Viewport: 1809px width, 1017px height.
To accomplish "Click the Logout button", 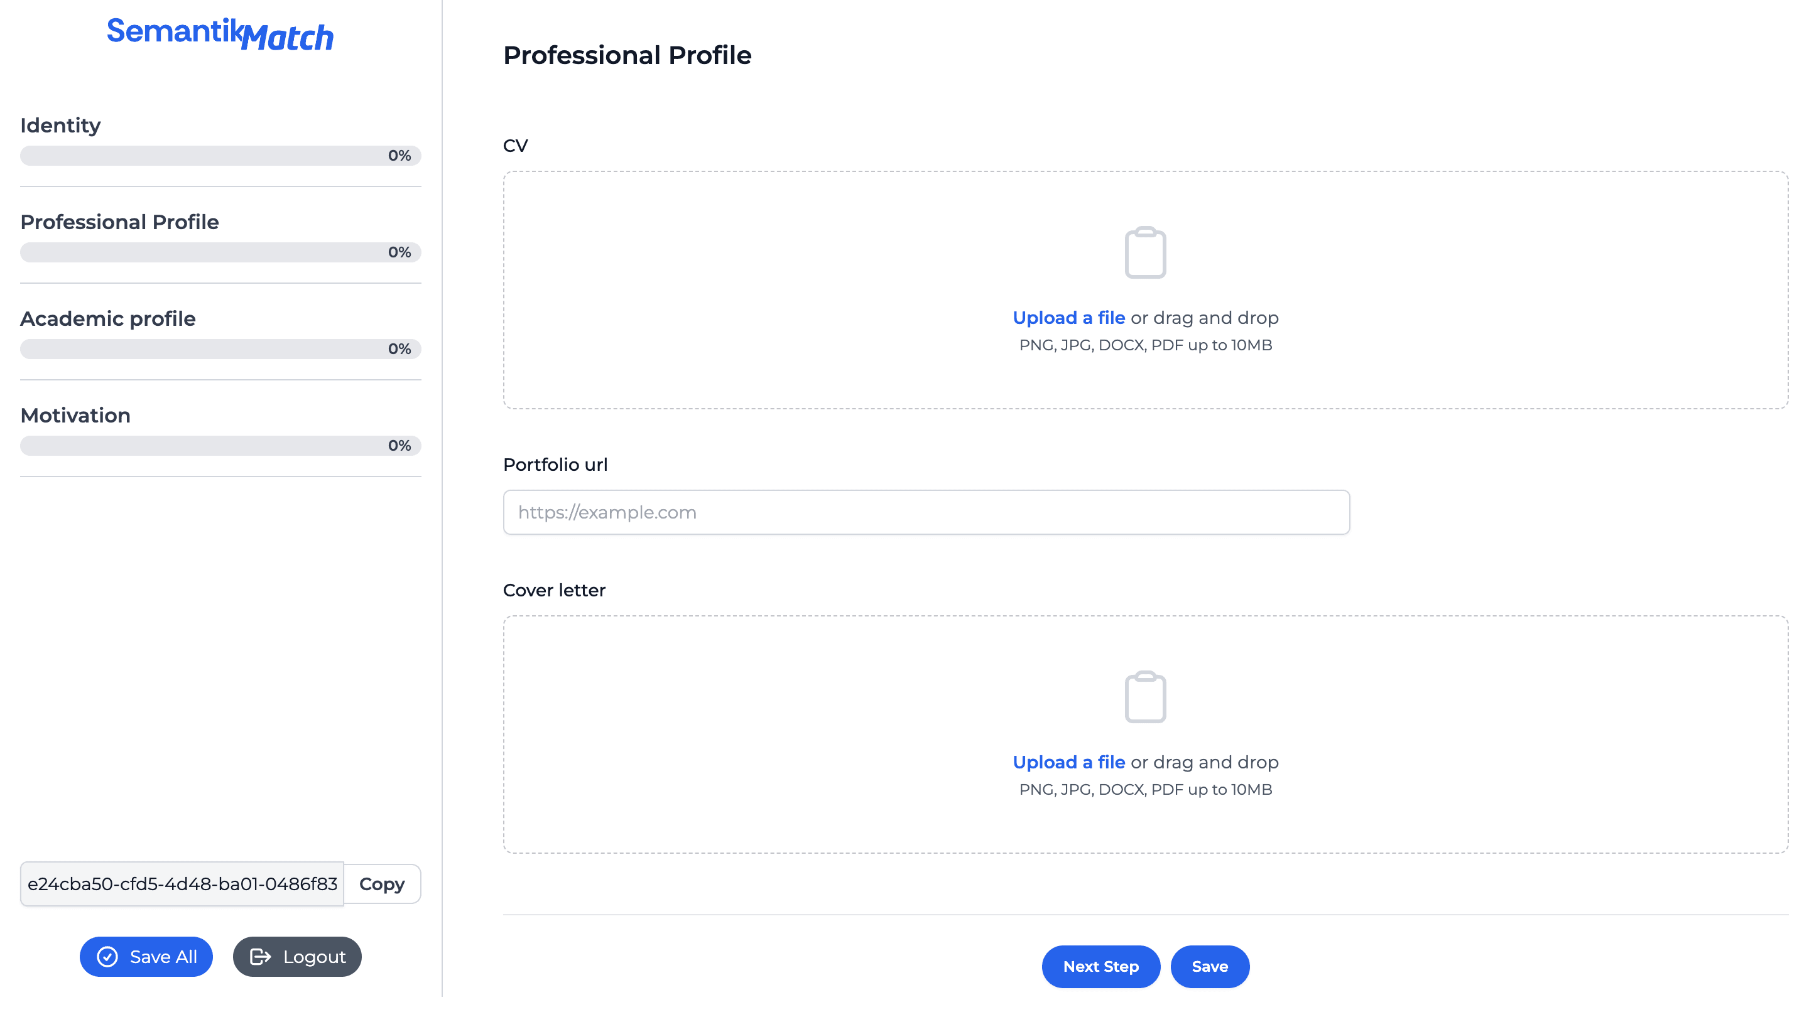I will click(297, 956).
